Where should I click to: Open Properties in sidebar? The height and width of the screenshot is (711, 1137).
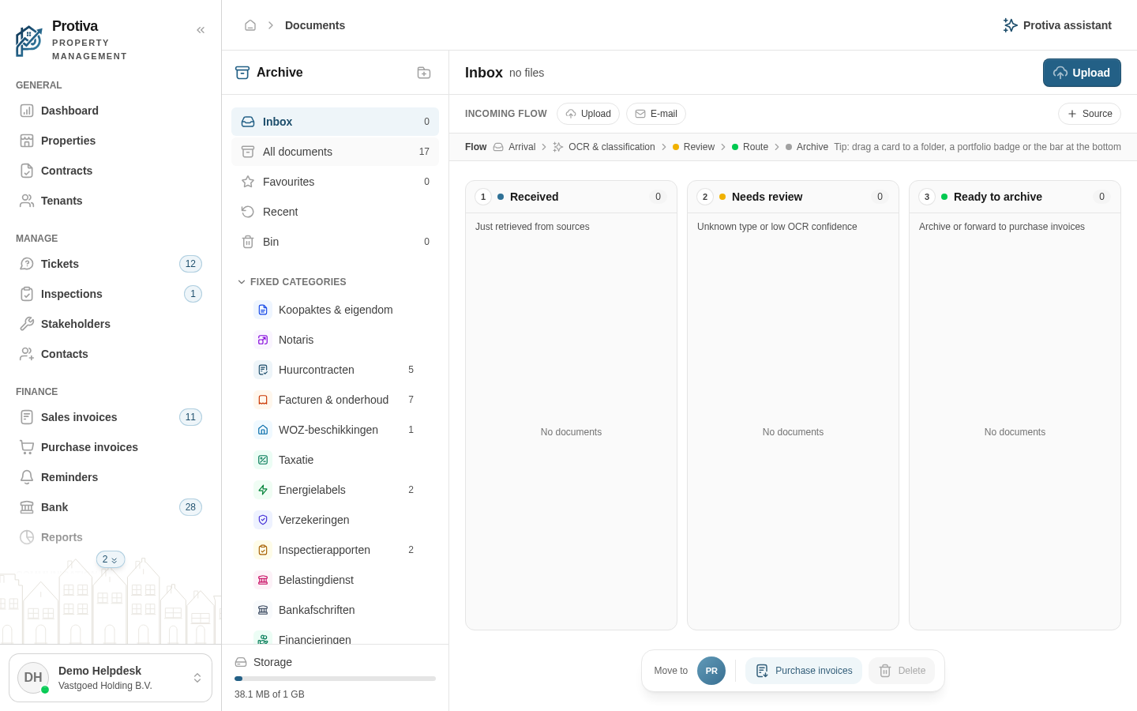pyautogui.click(x=111, y=141)
